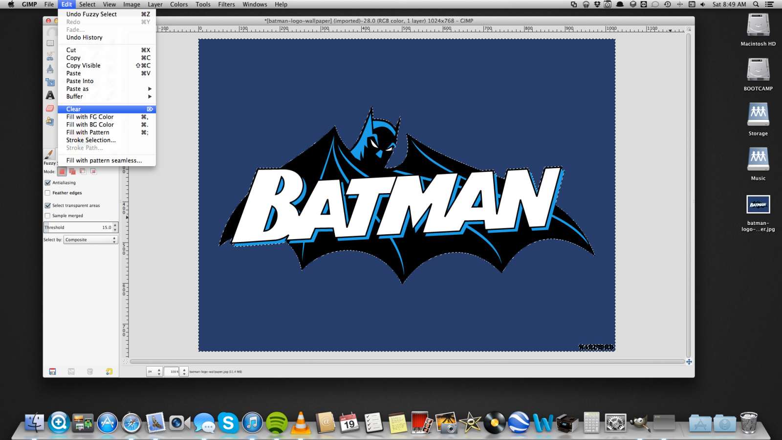This screenshot has height=440, width=782.
Task: Disable the Antialiasing checkbox
Action: [x=48, y=183]
